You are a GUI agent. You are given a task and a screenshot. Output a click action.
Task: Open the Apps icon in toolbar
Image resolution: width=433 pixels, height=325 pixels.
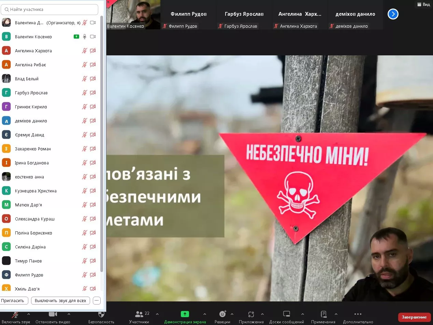[x=251, y=314]
